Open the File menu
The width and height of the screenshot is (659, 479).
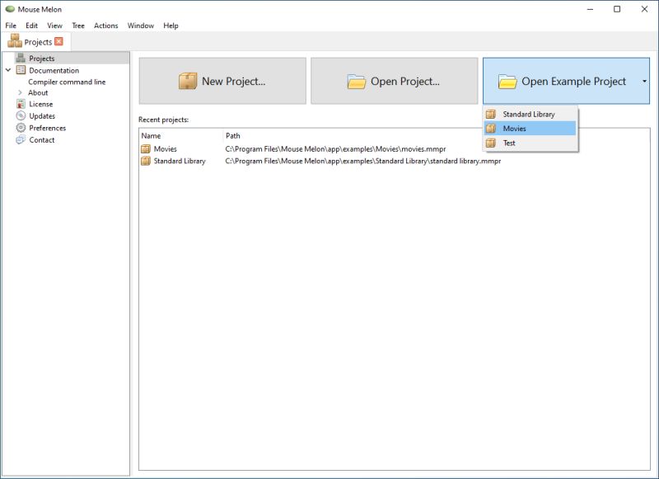[11, 26]
